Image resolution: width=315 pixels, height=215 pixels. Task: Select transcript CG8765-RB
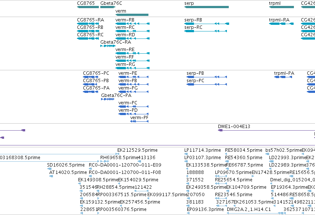tap(88, 31)
